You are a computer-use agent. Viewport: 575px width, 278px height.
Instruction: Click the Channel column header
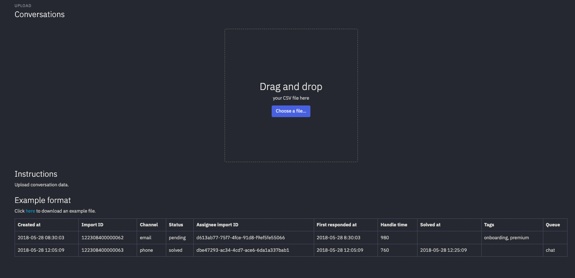[152, 225]
